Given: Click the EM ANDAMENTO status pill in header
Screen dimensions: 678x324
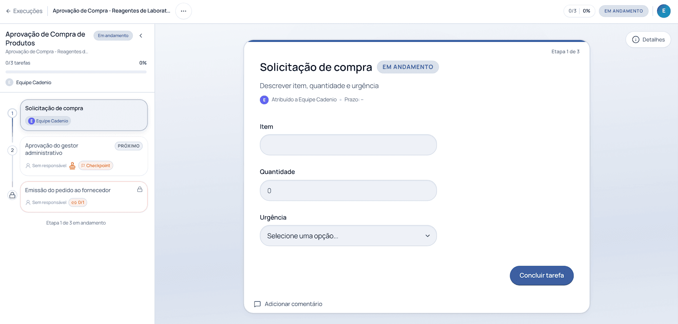Looking at the screenshot, I should tap(624, 11).
